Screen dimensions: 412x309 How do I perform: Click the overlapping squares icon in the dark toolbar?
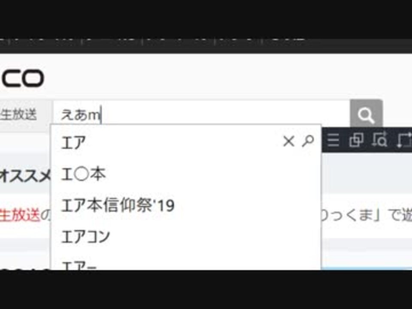coord(356,139)
